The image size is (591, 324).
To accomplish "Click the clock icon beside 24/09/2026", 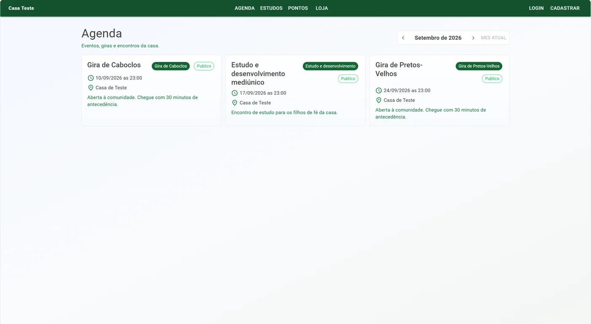I will coord(379,90).
